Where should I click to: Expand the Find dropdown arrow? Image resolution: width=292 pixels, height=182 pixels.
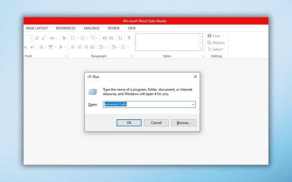(x=223, y=36)
